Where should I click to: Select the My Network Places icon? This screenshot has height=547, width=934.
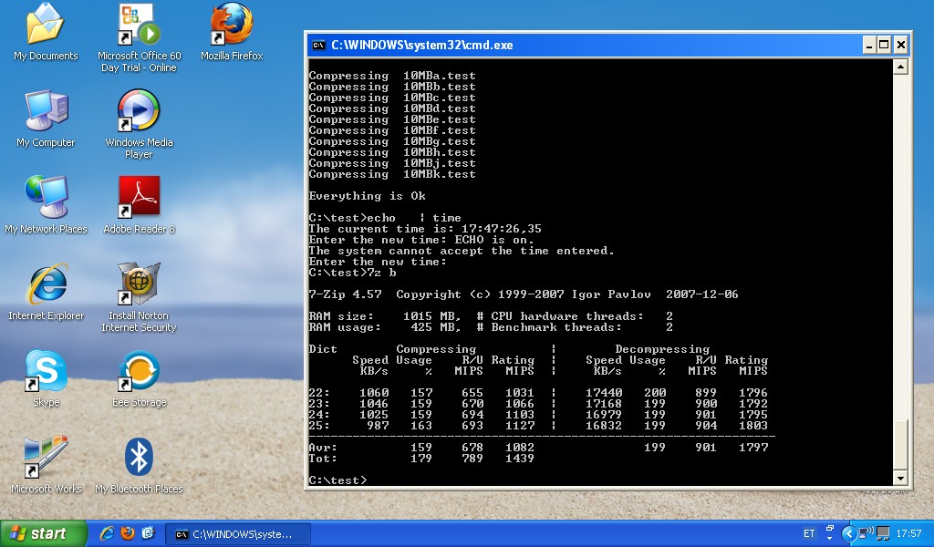pos(46,205)
